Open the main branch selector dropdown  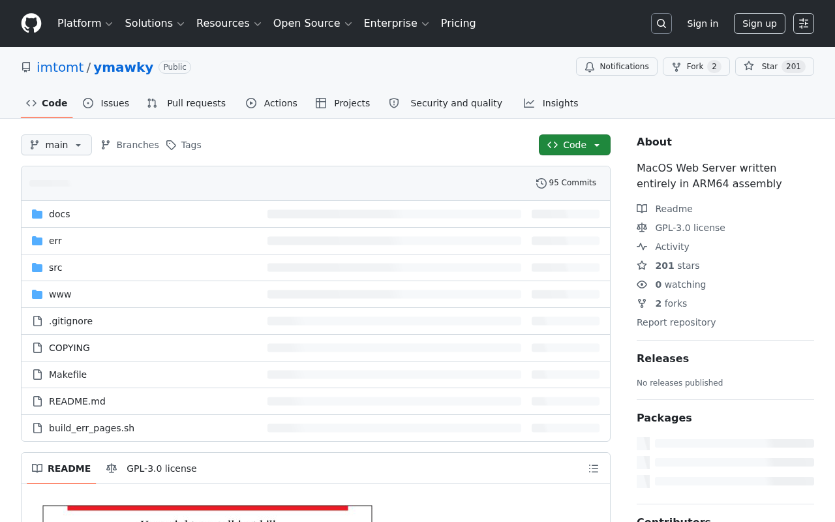click(56, 145)
